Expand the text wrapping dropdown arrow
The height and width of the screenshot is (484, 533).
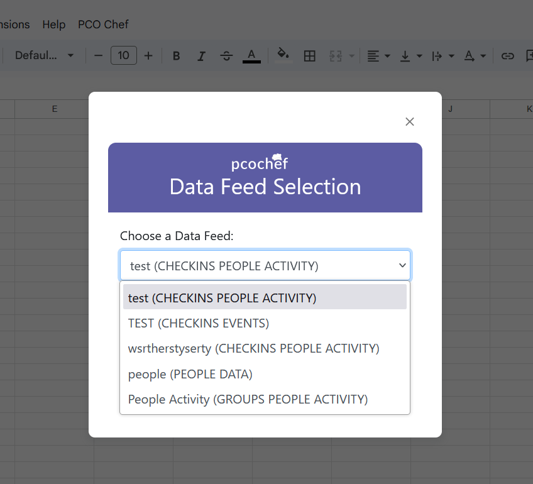coord(451,56)
